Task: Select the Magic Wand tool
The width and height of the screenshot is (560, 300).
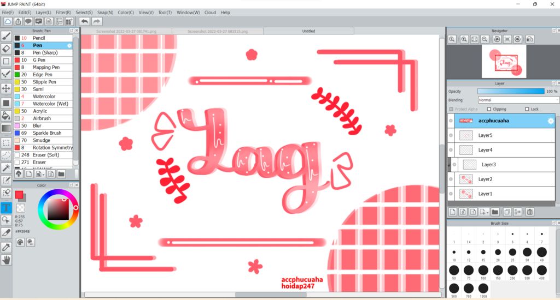Action: pos(6,167)
